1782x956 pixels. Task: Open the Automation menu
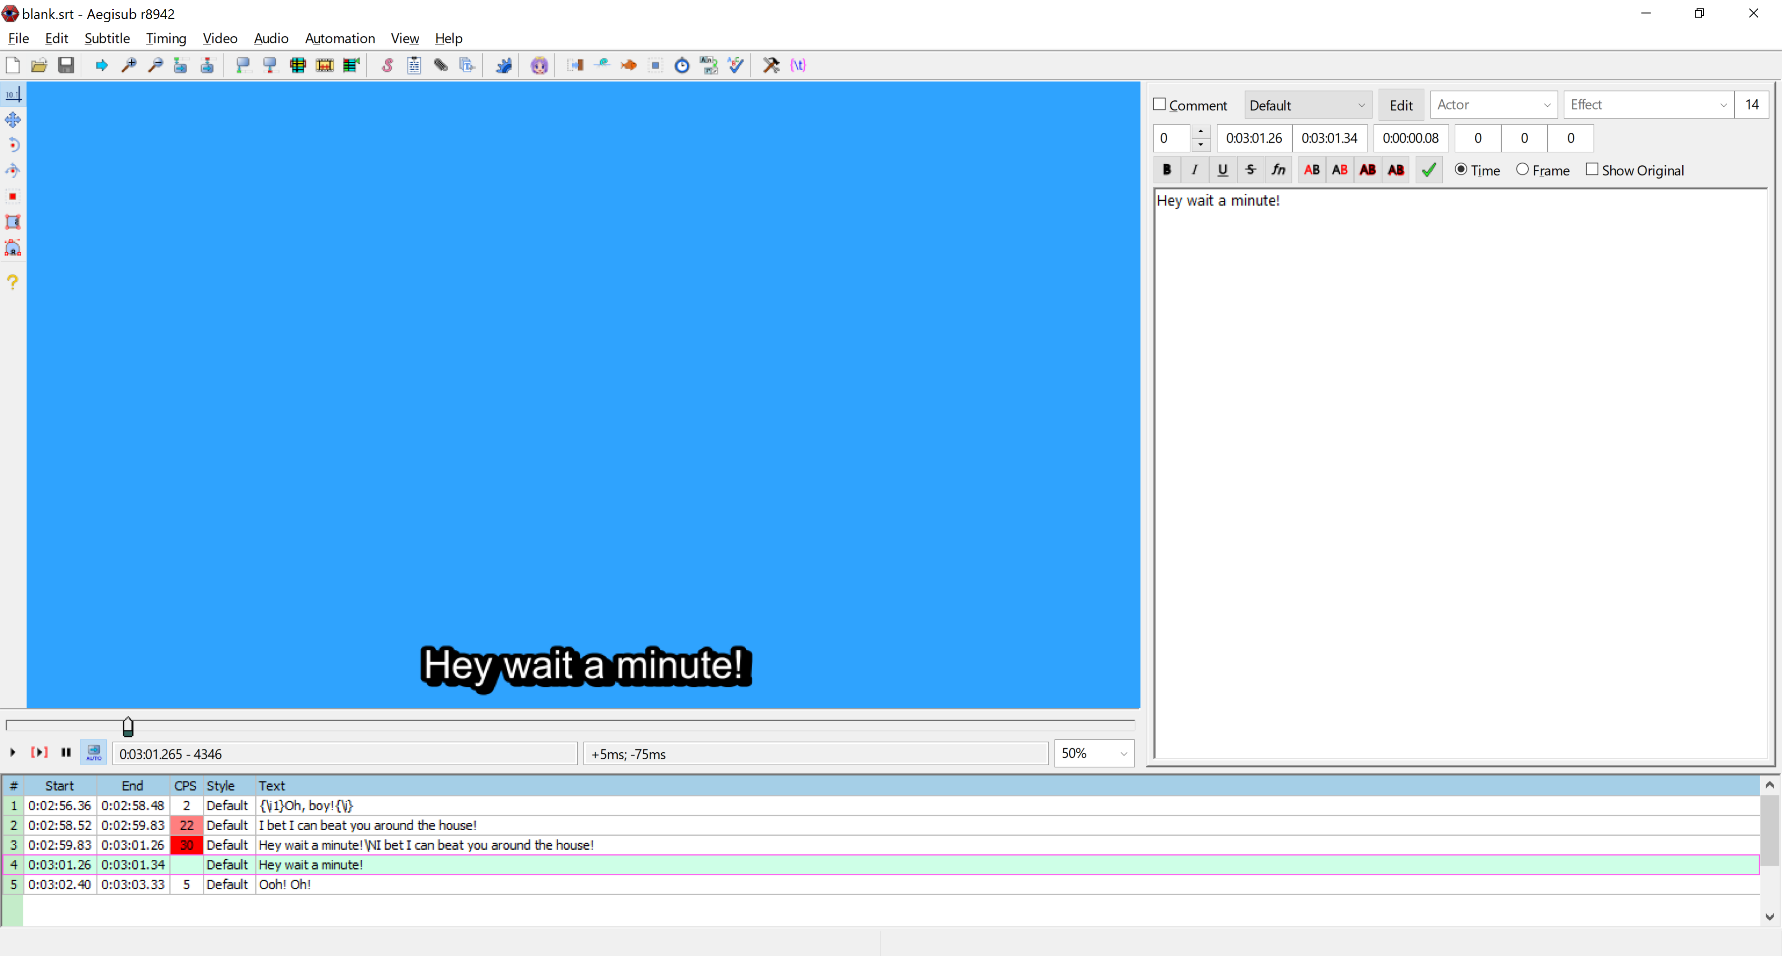[x=340, y=38]
